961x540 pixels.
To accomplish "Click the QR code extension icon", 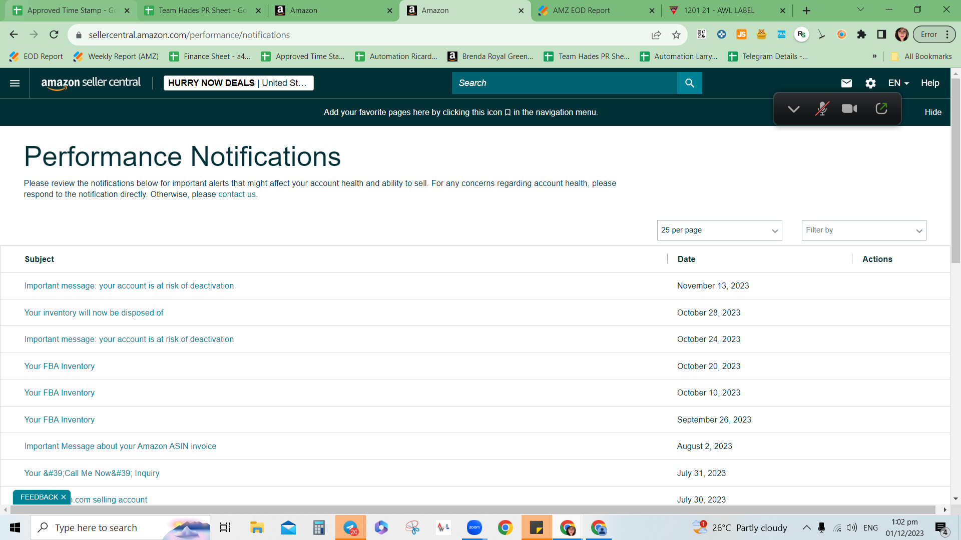I will pos(701,34).
